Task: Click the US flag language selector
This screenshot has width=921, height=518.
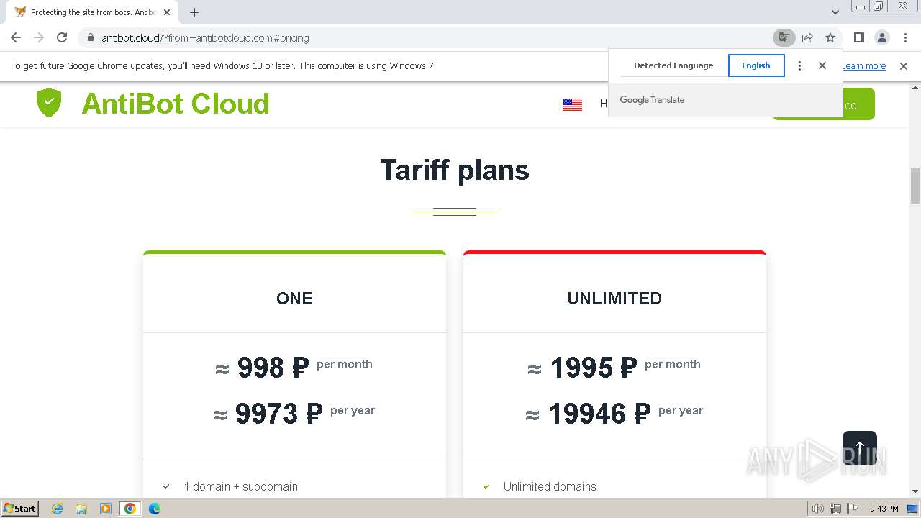Action: (572, 104)
